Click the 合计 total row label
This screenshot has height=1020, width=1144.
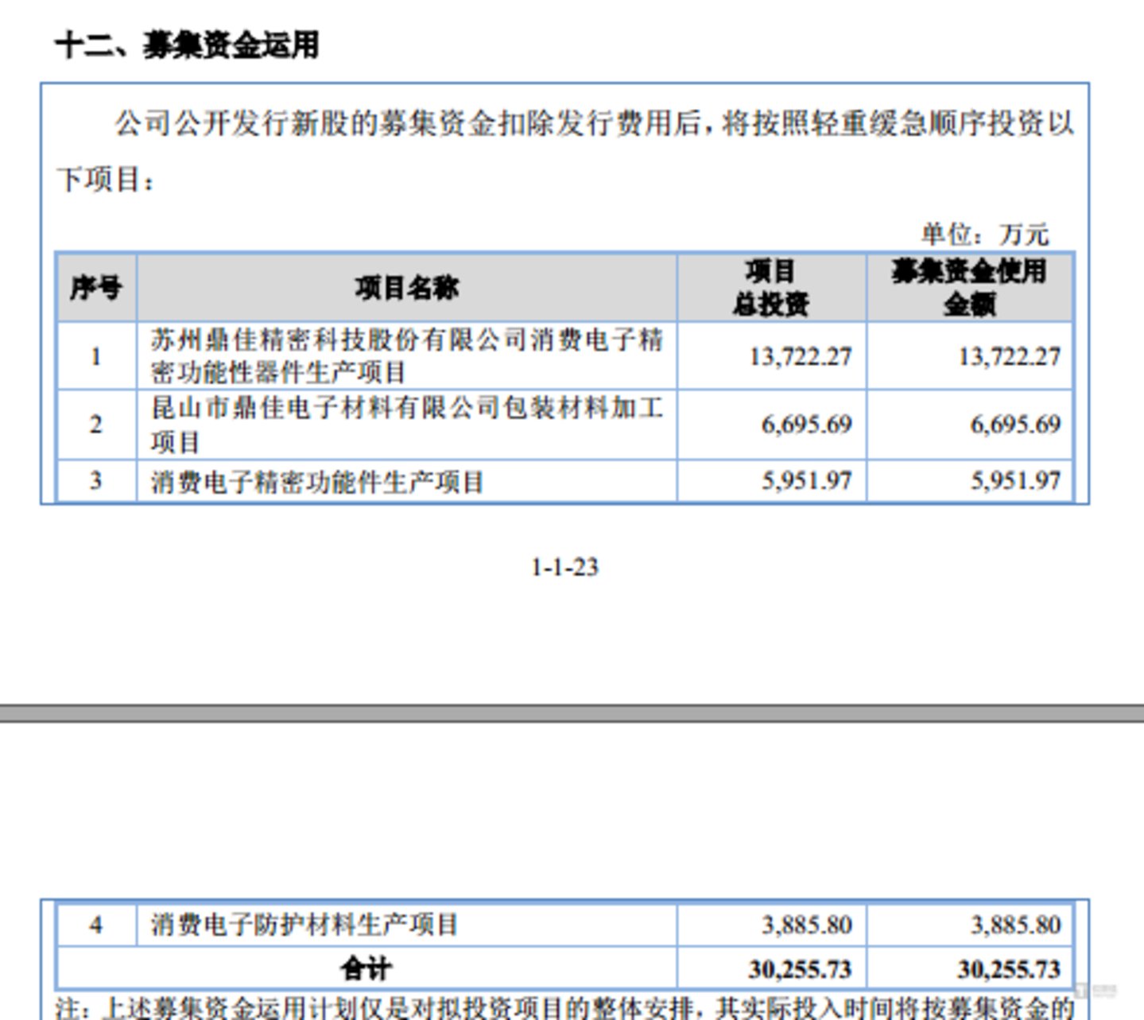point(366,968)
